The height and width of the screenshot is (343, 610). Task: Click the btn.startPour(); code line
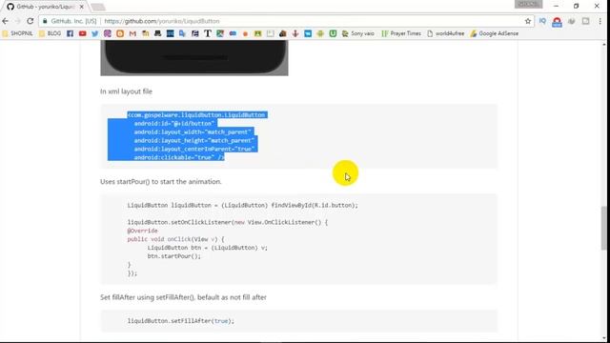click(173, 256)
